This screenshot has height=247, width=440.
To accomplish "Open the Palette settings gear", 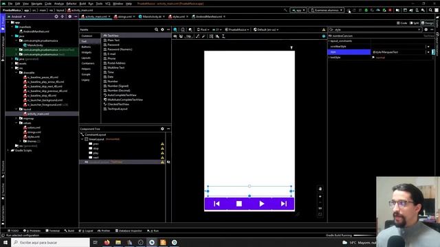I will (x=162, y=30).
